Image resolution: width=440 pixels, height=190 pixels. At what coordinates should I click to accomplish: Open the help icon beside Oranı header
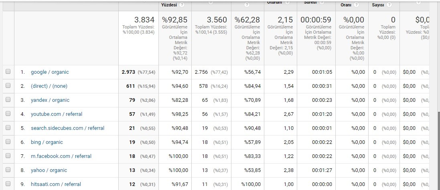click(356, 4)
